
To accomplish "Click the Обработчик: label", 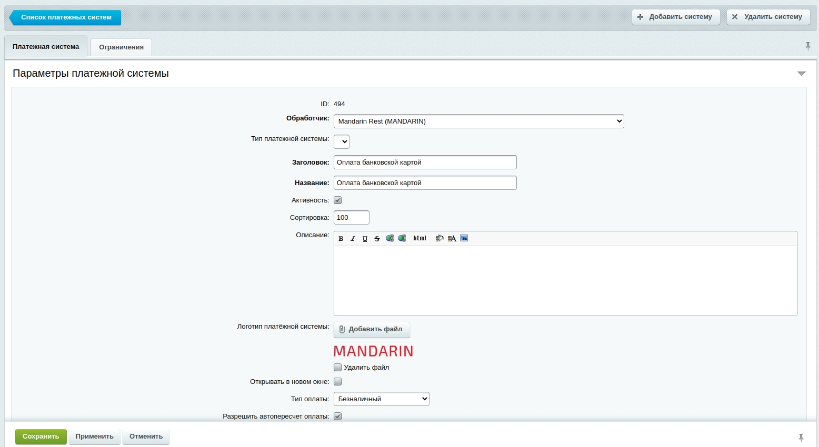I will (x=308, y=118).
